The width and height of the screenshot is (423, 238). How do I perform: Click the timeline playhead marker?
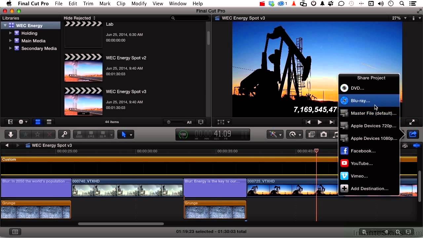click(x=316, y=151)
